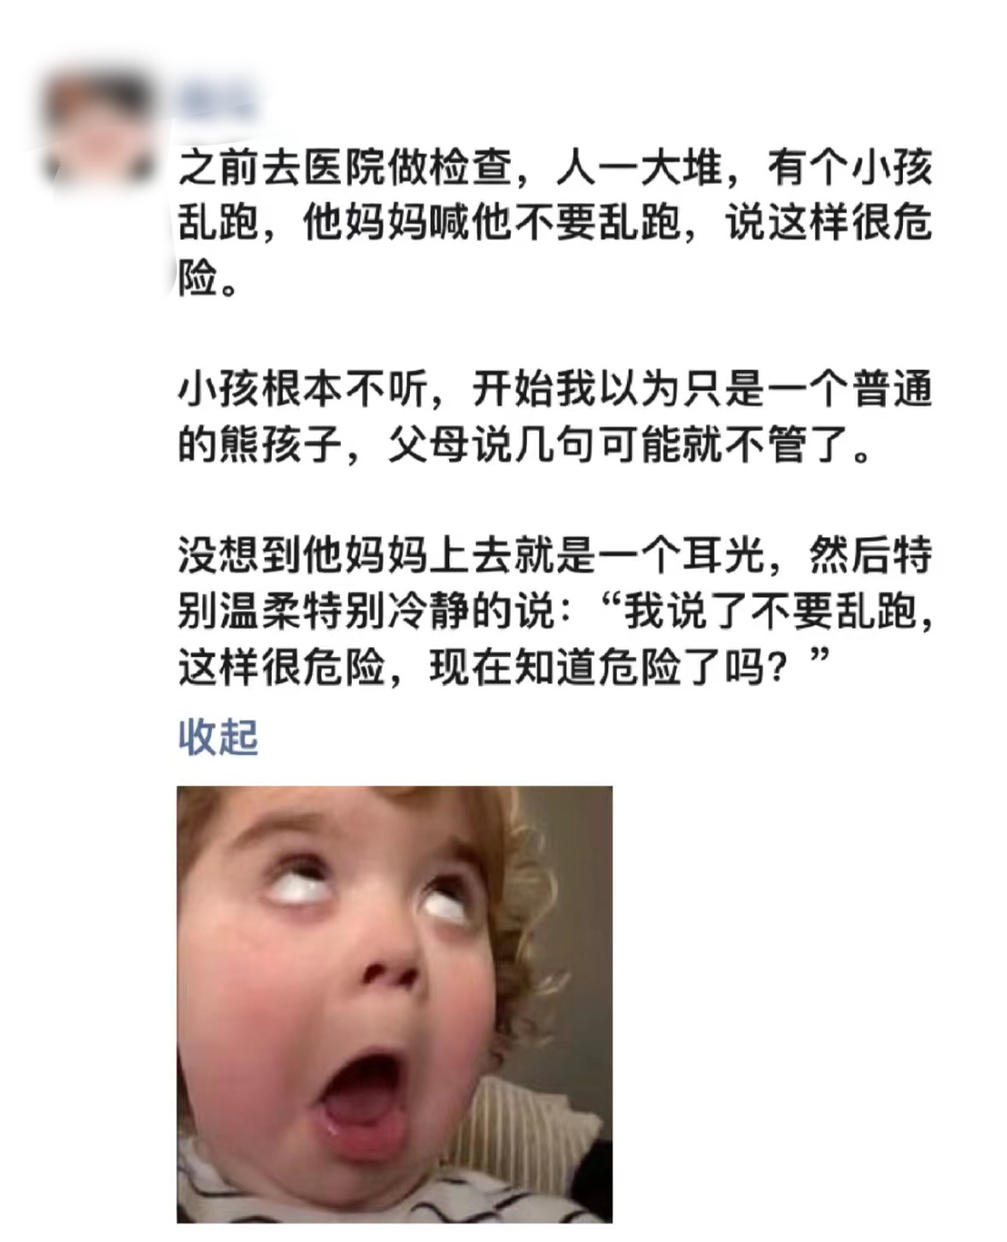Click the phrase 一个普通 in the second paragraph

pos(849,391)
